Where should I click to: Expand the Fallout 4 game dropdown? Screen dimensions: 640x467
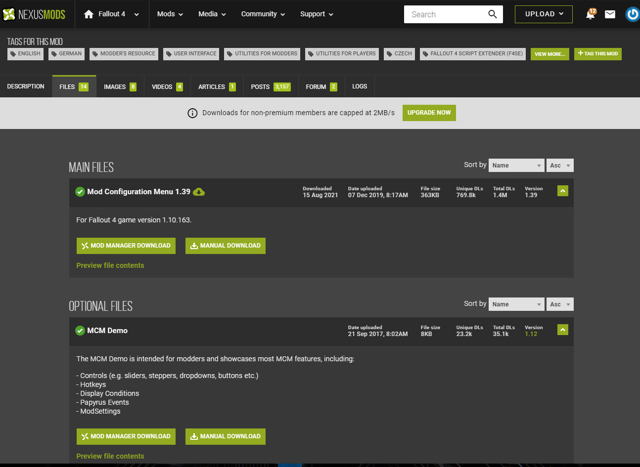coord(137,14)
